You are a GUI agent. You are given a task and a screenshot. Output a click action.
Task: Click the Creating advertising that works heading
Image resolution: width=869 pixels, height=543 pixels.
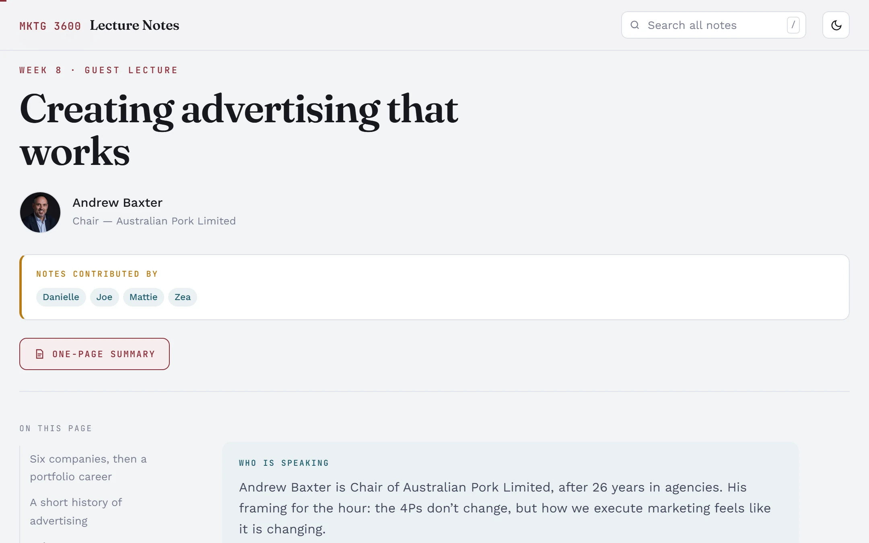coord(239,130)
